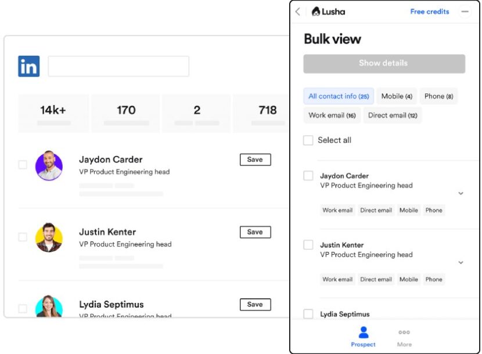482x354 pixels.
Task: Filter by All contact info (25)
Action: coord(339,96)
